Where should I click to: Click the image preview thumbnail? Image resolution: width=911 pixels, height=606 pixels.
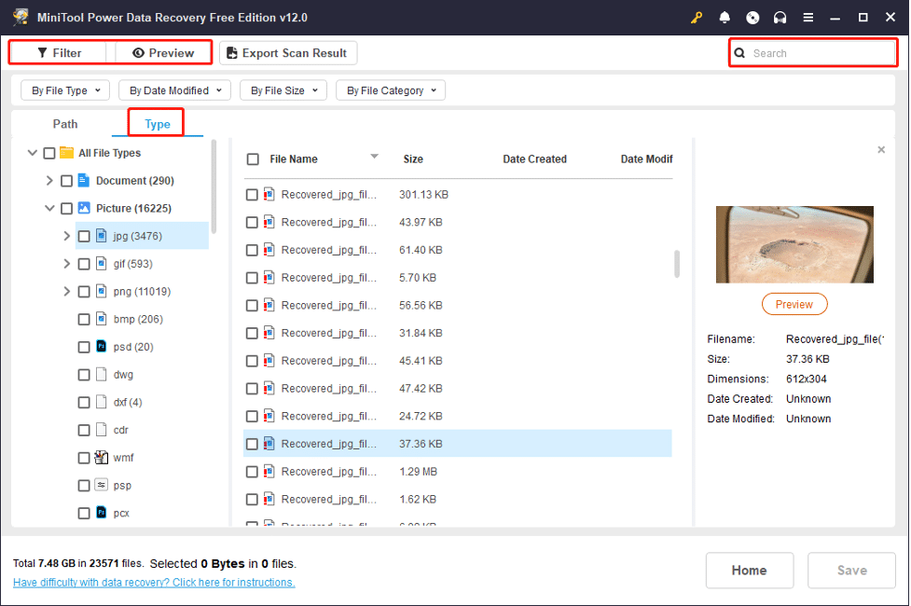pyautogui.click(x=794, y=243)
